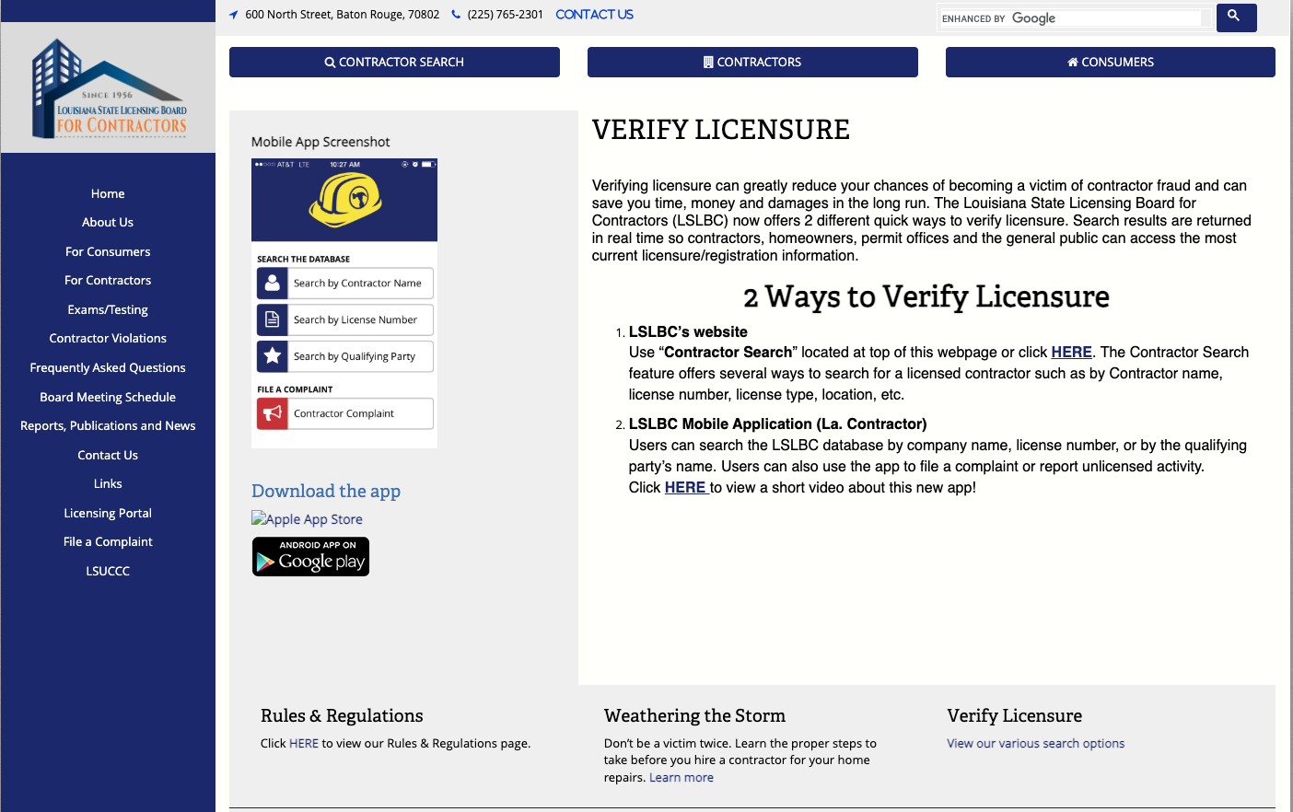Follow the Learn more link under Weathering the Storm
This screenshot has height=812, width=1293.
[681, 778]
